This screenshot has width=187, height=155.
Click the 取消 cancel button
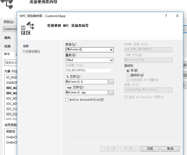tap(170, 149)
